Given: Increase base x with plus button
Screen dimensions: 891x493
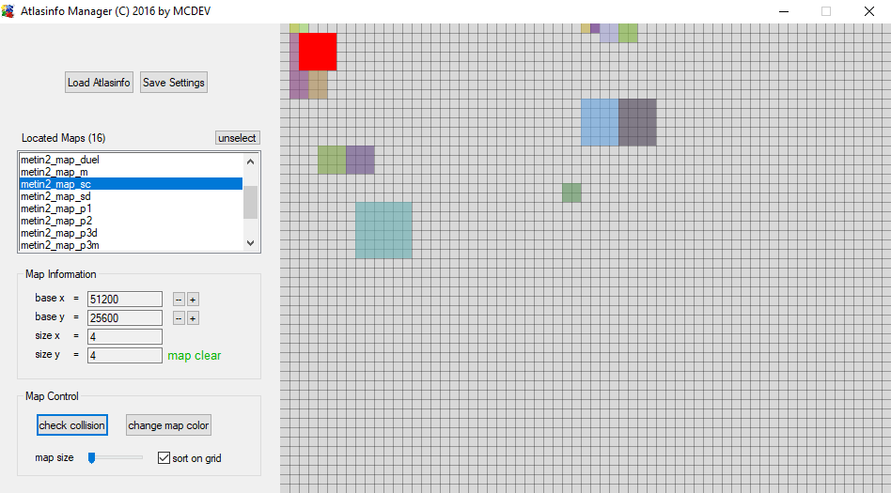Looking at the screenshot, I should [x=193, y=300].
